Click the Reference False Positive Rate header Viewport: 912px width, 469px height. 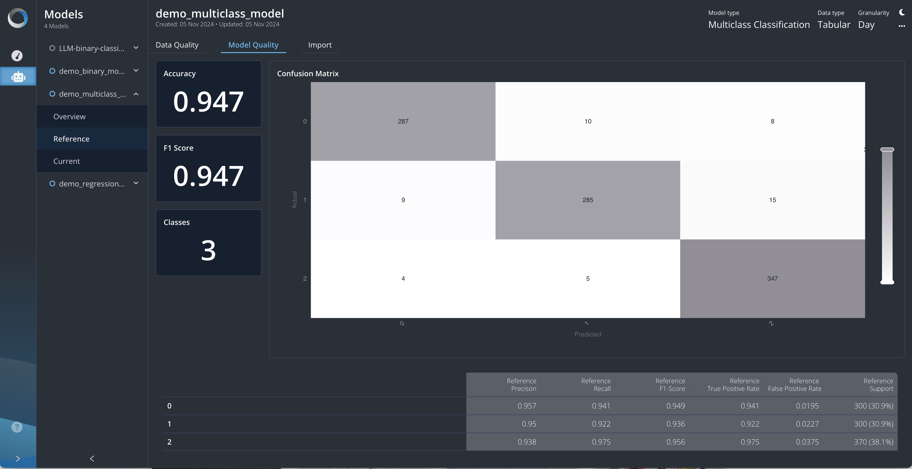[x=795, y=385]
